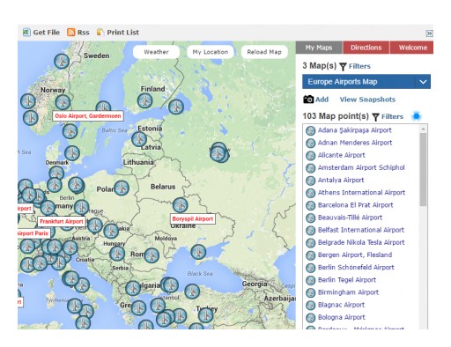Viewport: 451px width, 347px height.
Task: Collapse the side panel with double-arrow icon
Action: pyautogui.click(x=429, y=33)
